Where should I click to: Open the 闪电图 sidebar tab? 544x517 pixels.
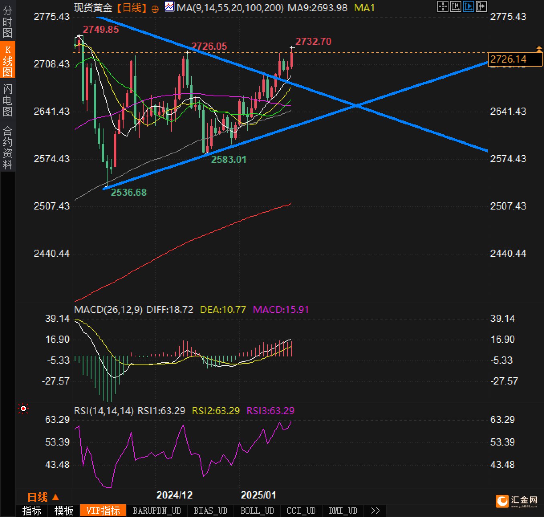8,100
